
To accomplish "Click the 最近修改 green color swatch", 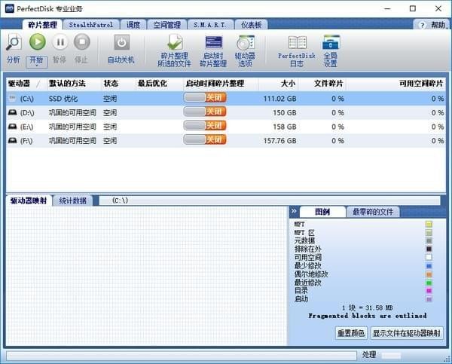I will pos(429,283).
